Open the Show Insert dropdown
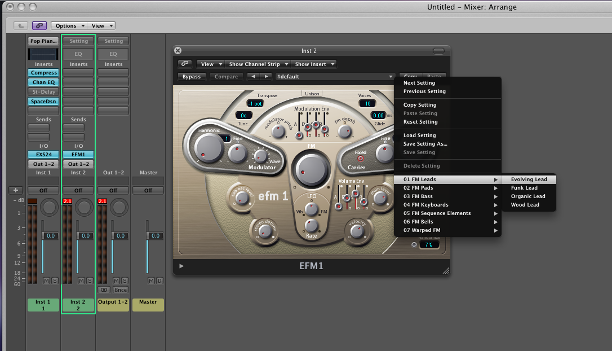The image size is (612, 351). [314, 64]
